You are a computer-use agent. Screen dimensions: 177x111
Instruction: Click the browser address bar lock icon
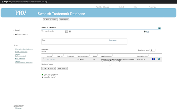tap(2, 2)
